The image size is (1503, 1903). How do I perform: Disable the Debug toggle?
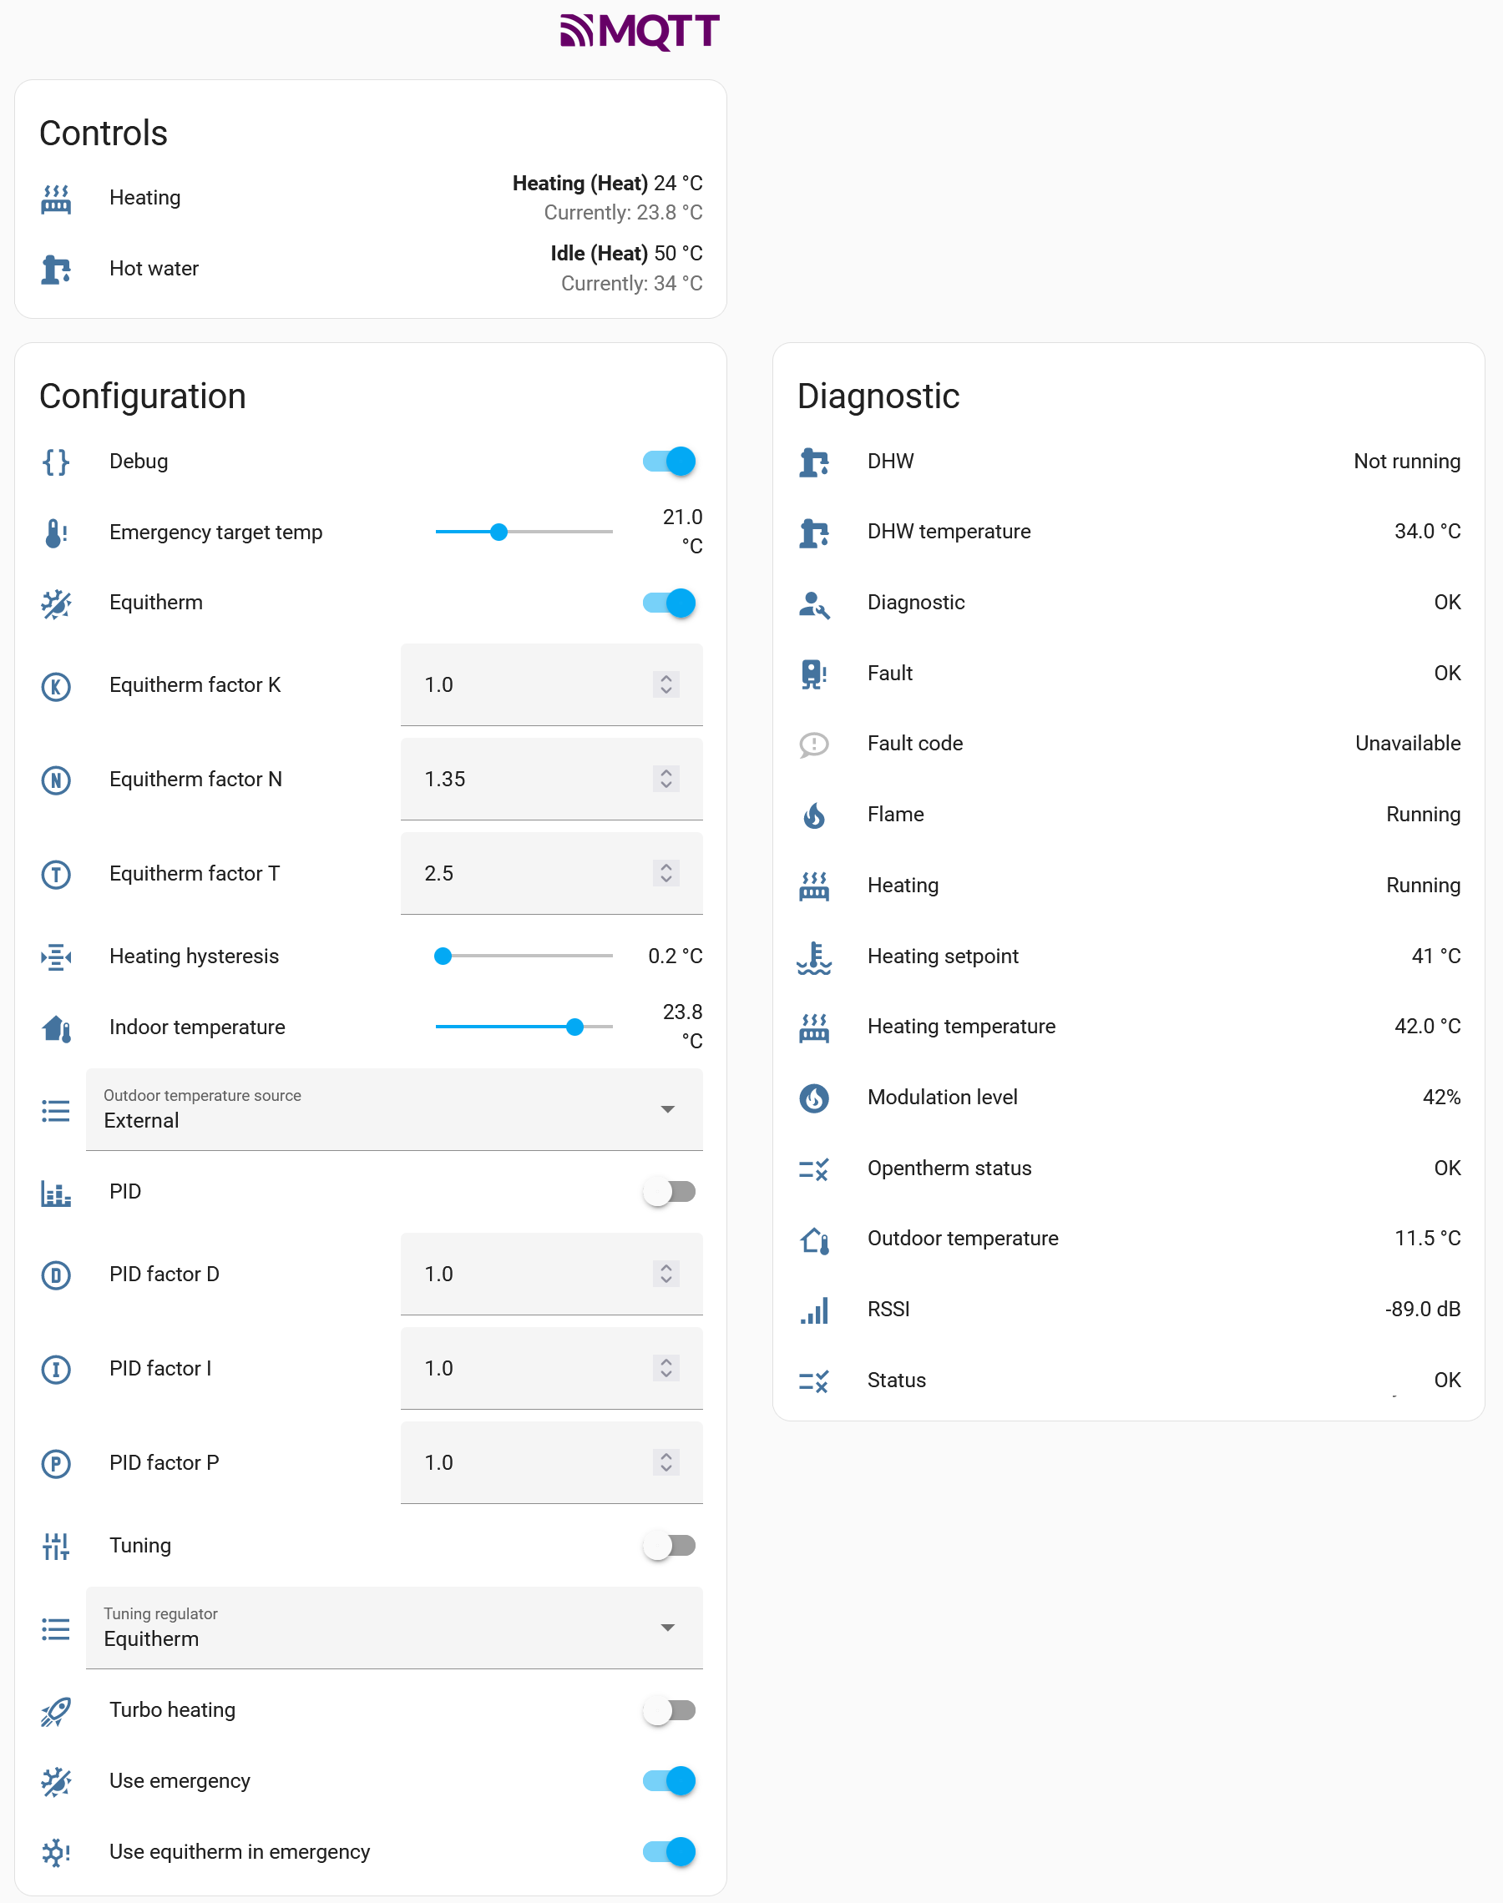(x=669, y=462)
